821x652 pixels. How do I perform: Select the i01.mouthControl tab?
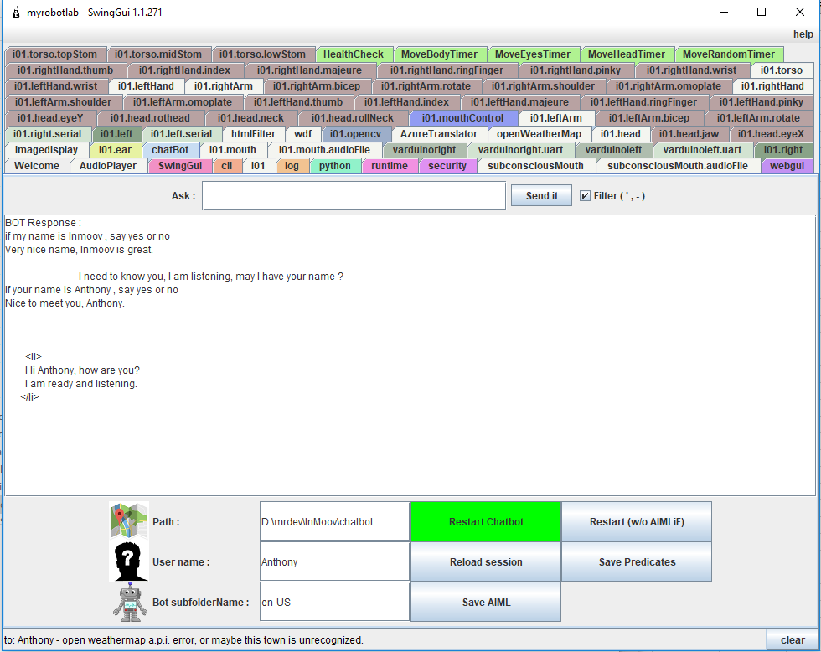[x=463, y=117]
